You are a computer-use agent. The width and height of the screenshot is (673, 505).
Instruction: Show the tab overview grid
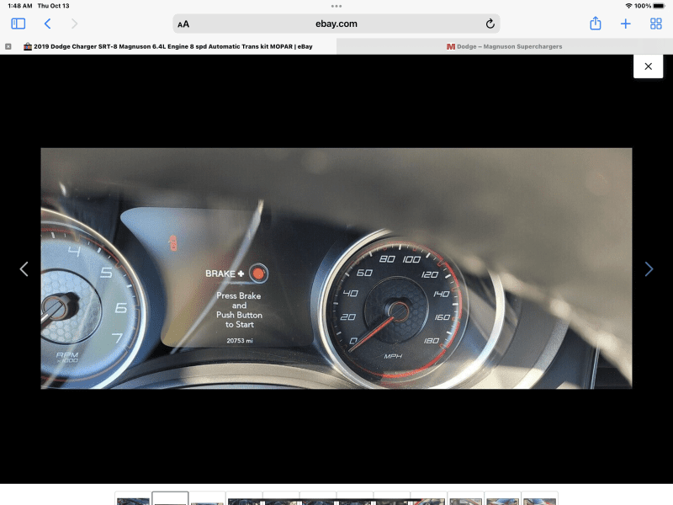tap(656, 24)
